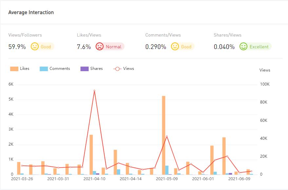Click the purple Shares legend swatch
The width and height of the screenshot is (288, 190).
tap(84, 69)
